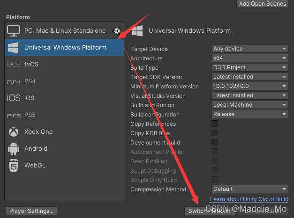Choose the iOS platform row
294x218 pixels.
coord(64,98)
